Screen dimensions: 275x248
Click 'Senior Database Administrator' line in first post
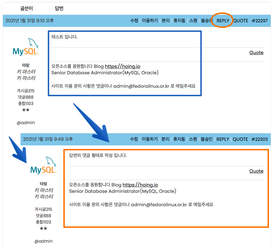point(105,73)
